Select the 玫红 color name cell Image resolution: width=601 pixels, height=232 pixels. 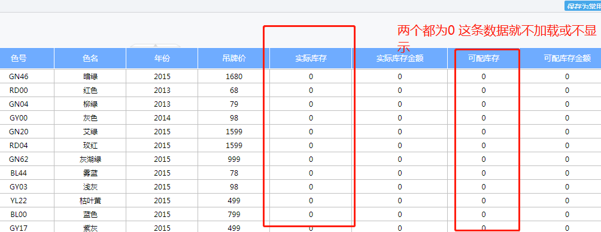(90, 146)
